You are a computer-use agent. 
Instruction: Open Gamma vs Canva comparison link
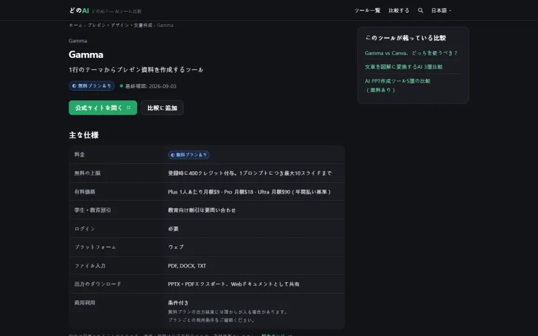coord(411,53)
